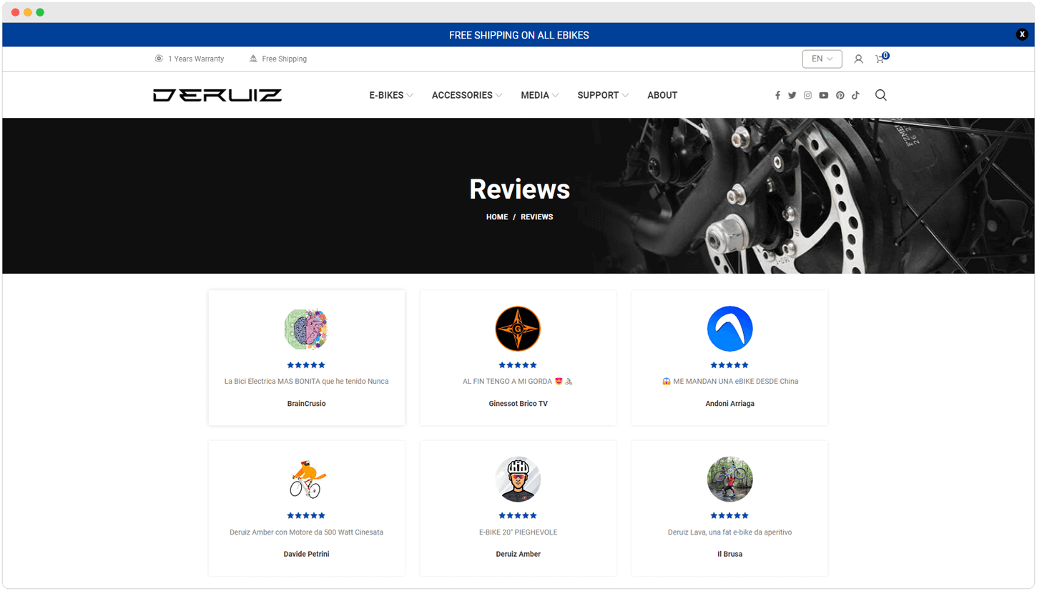Click the Andoni Arriaga blue avatar
The image size is (1037, 591).
729,329
